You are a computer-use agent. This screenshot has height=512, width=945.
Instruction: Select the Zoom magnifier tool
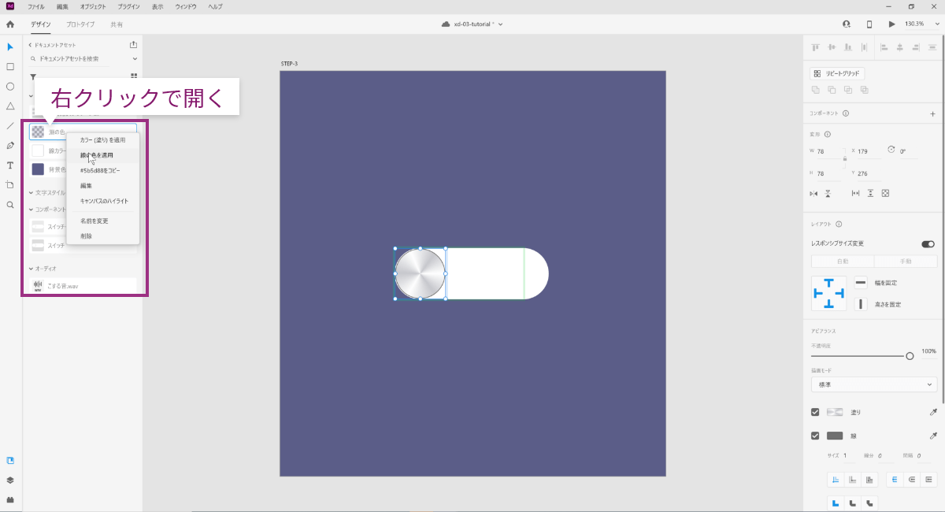click(10, 205)
